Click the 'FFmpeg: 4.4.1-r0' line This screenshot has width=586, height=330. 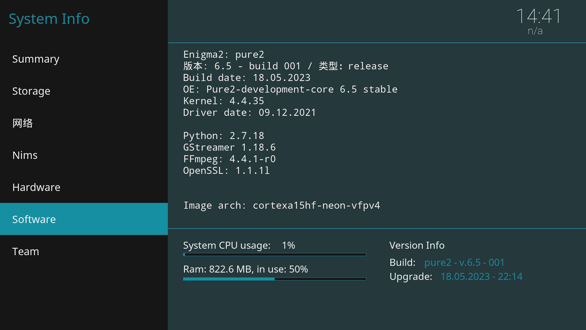[229, 159]
